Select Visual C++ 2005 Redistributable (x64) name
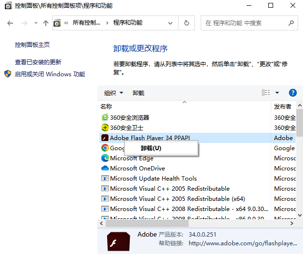 [x=178, y=198]
